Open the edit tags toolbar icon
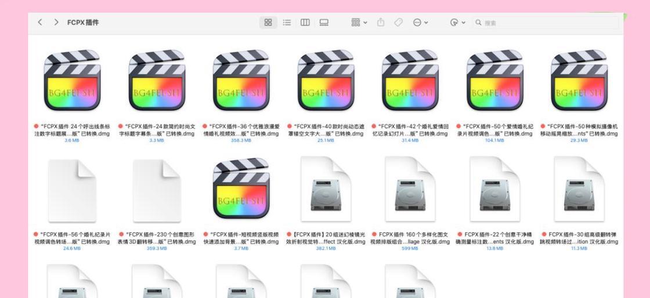The height and width of the screenshot is (298, 650). click(398, 23)
